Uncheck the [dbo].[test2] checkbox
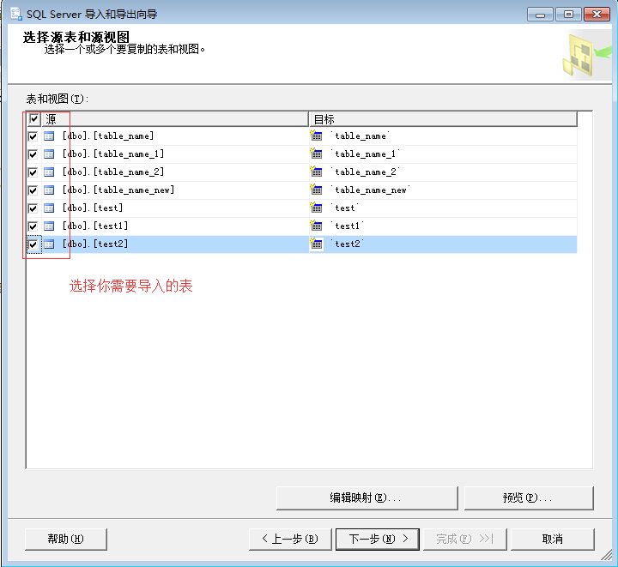Image resolution: width=618 pixels, height=567 pixels. (33, 244)
